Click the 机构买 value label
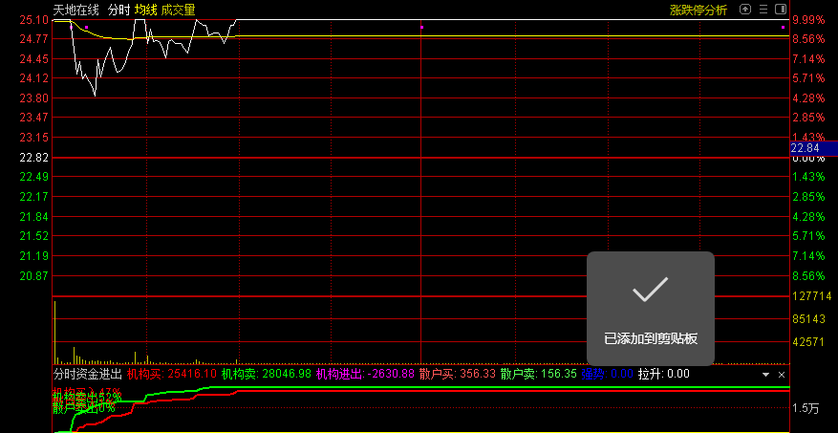 pos(172,374)
